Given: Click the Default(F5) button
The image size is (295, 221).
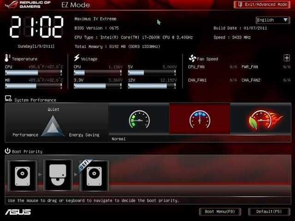Looking at the screenshot, I should point(269,212).
